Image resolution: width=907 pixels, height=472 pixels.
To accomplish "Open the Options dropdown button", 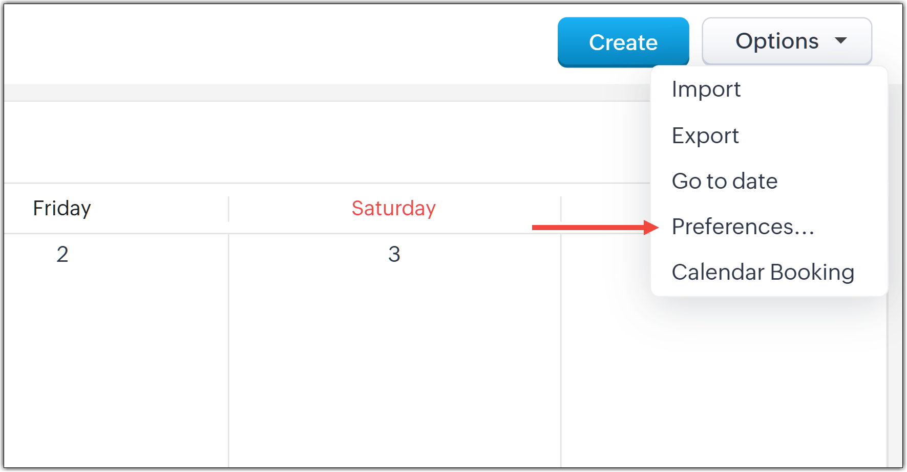I will tap(777, 41).
